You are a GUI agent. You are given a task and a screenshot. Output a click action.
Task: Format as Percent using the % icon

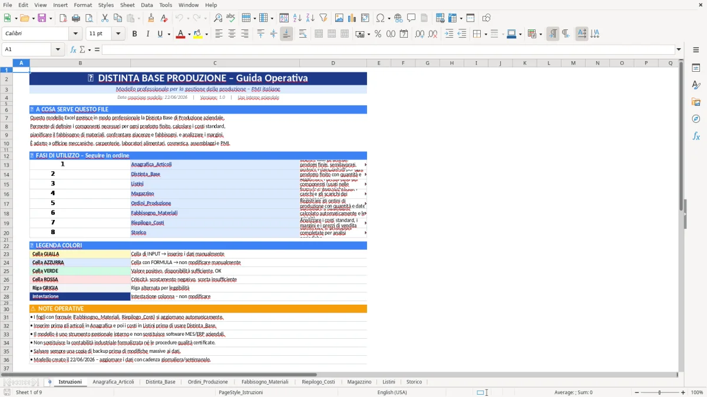tap(378, 34)
